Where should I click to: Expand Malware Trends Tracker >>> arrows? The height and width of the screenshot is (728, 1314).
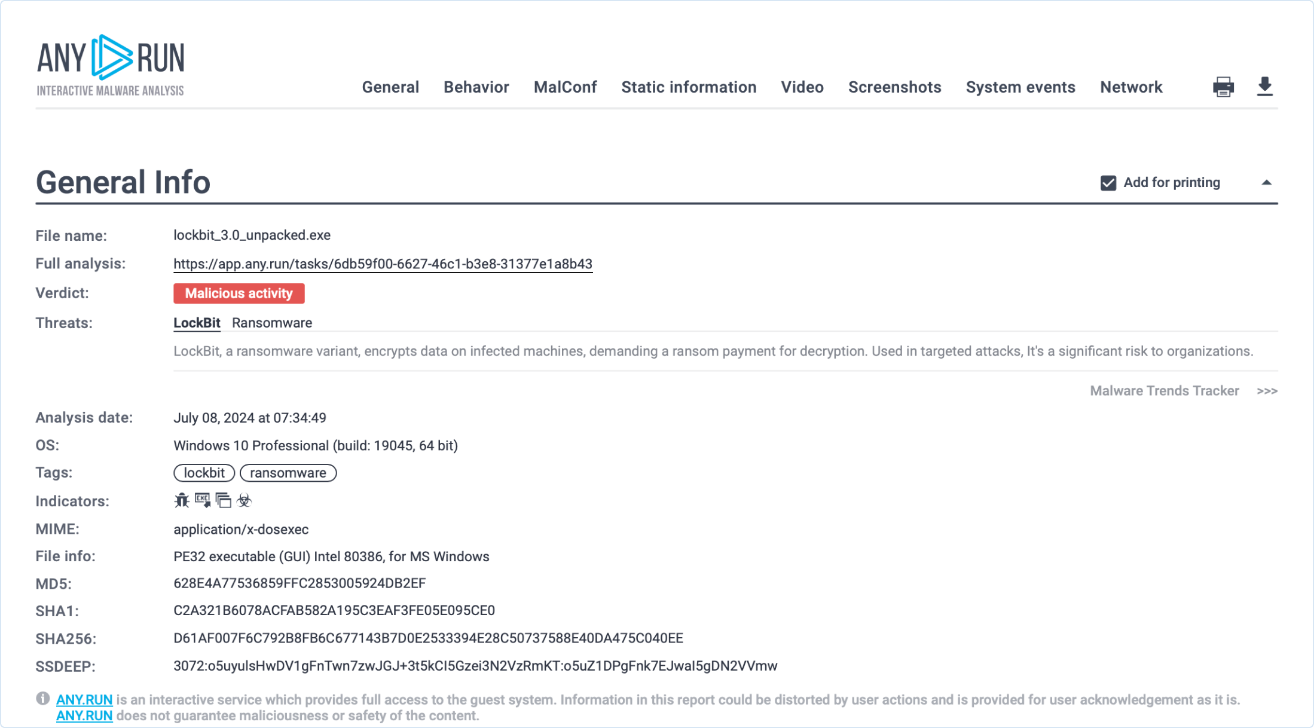[x=1267, y=391]
